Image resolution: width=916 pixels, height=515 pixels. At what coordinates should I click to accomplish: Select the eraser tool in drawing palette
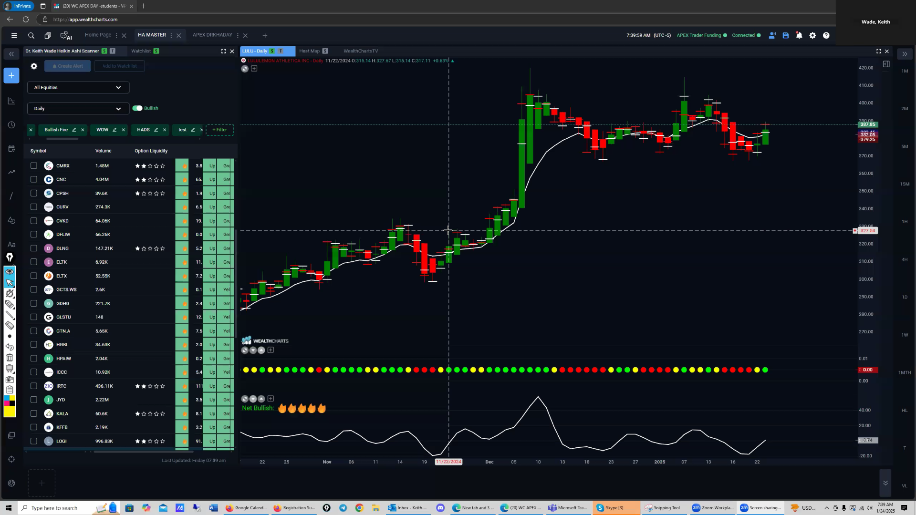(10, 326)
